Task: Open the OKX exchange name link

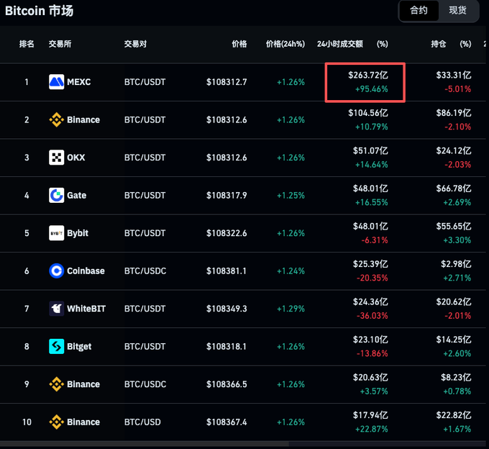Action: [76, 158]
